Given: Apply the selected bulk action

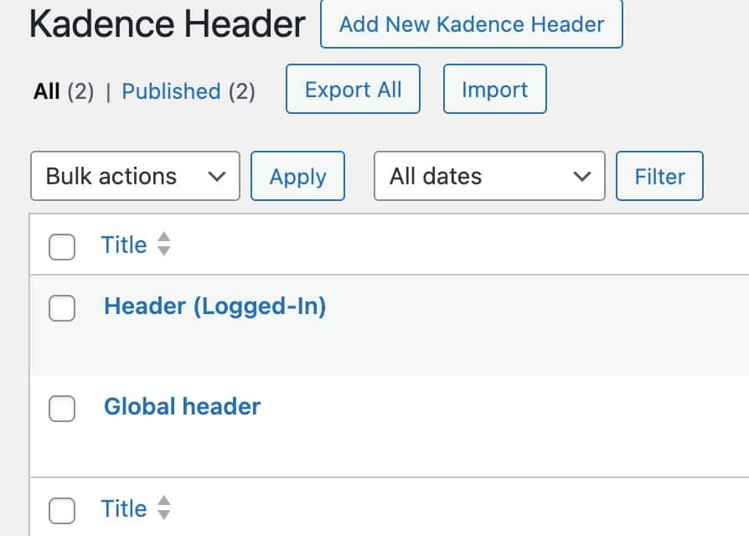Looking at the screenshot, I should pyautogui.click(x=297, y=176).
